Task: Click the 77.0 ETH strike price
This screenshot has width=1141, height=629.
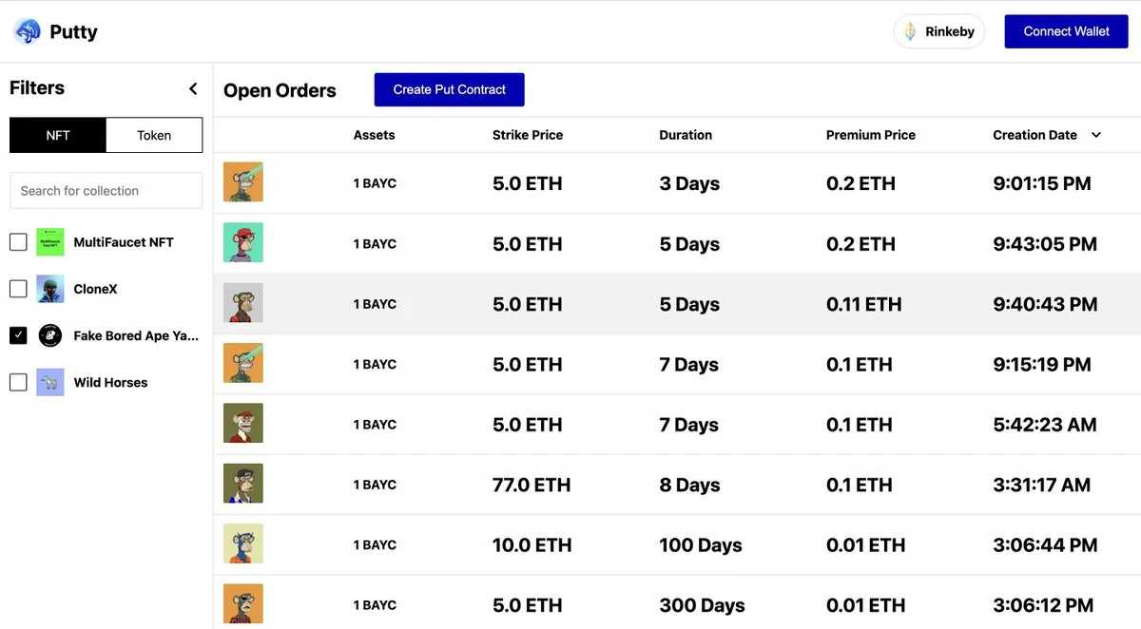Action: pyautogui.click(x=532, y=485)
